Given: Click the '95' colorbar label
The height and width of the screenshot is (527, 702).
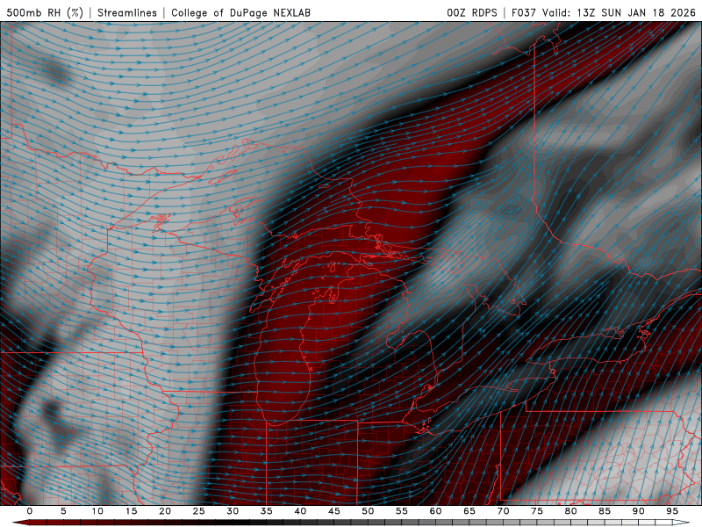Looking at the screenshot, I should tap(672, 511).
